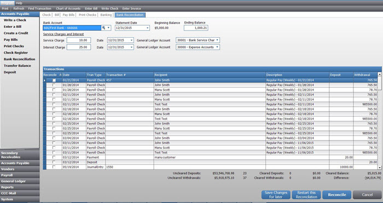Sort by the Recipient column header
The height and width of the screenshot is (203, 383).
[x=210, y=75]
